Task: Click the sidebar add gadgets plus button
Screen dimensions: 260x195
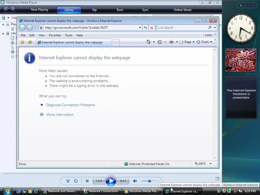Action: pos(241,5)
